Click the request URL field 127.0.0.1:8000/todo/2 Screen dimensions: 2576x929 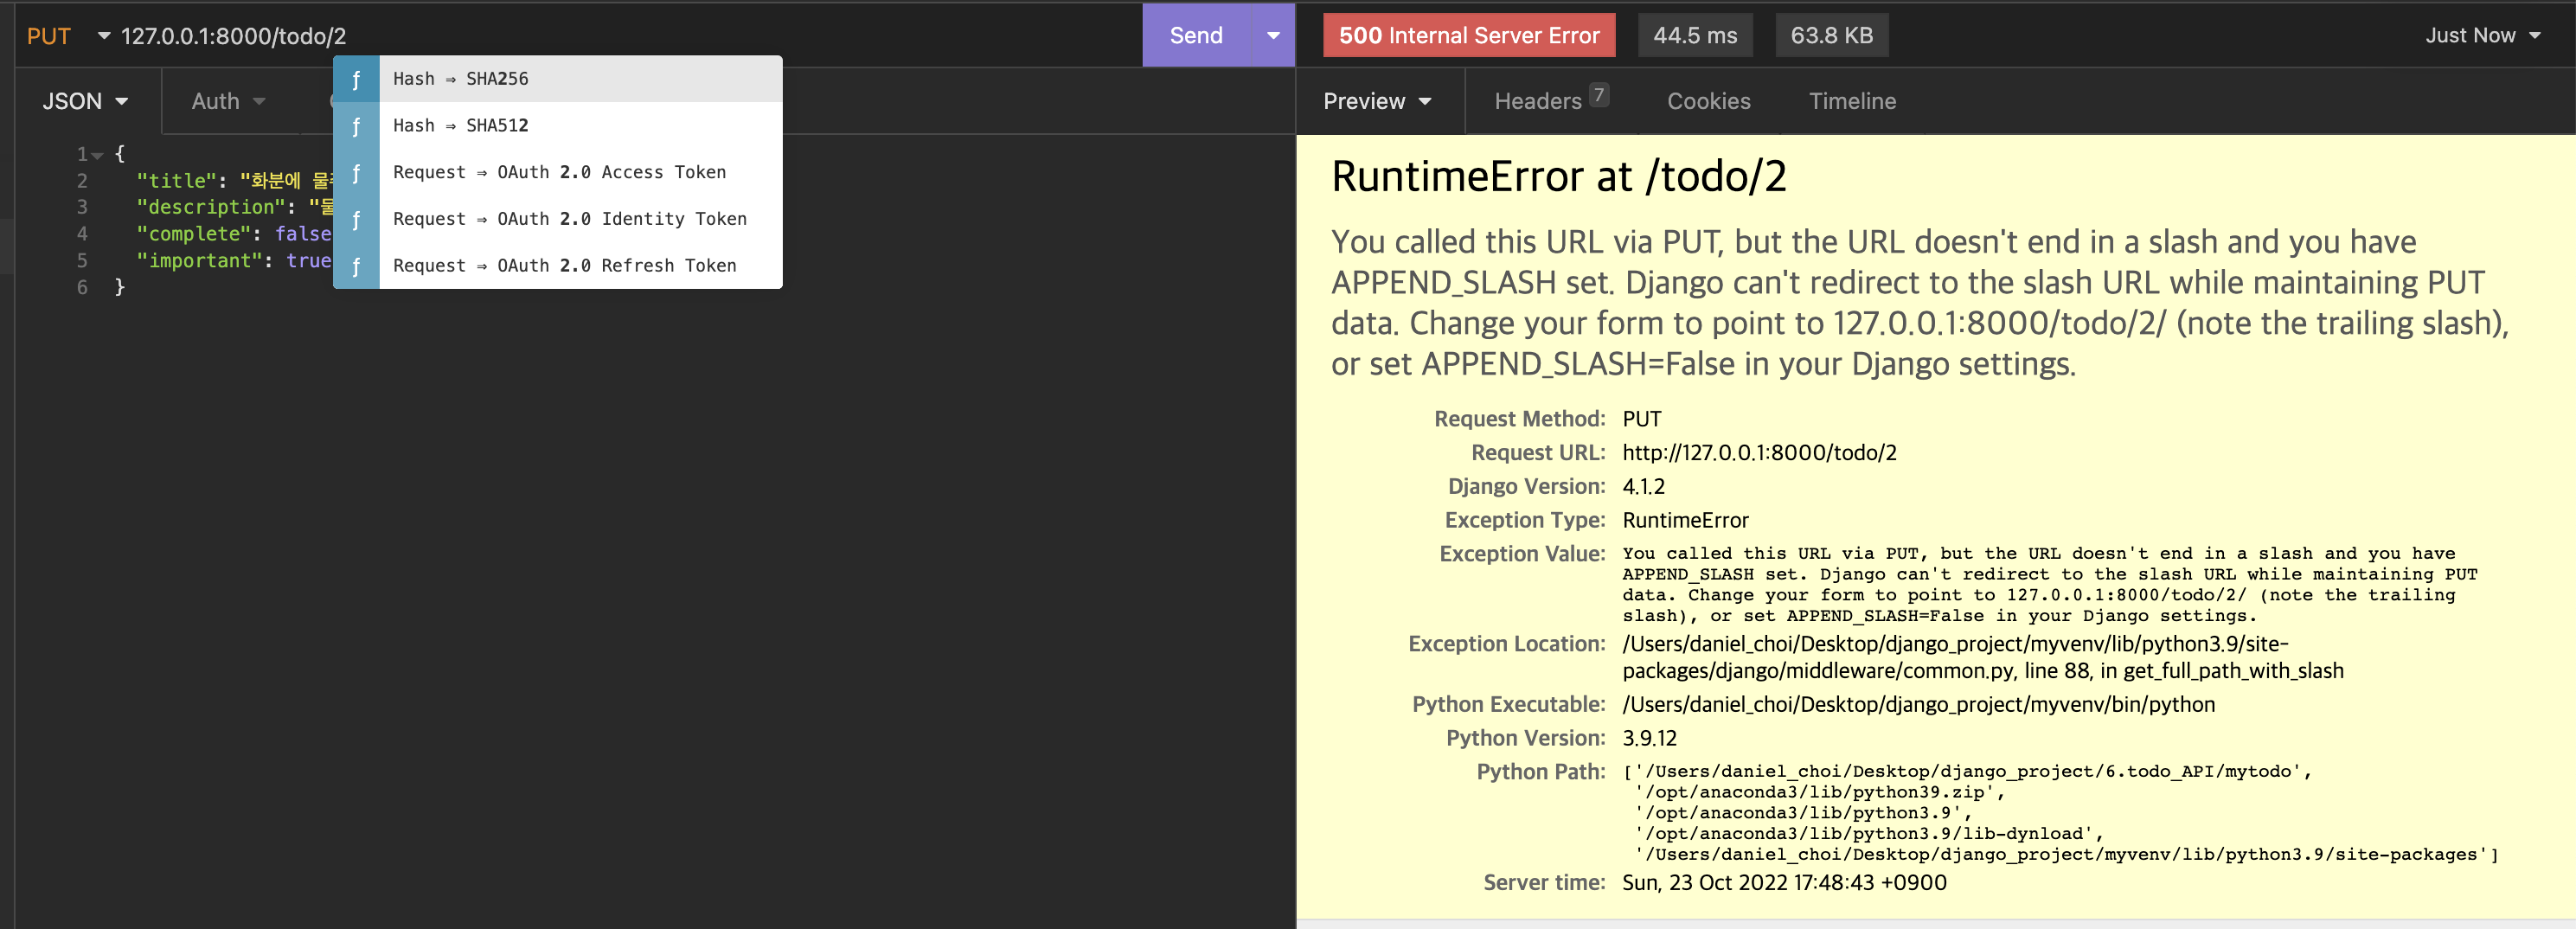click(x=233, y=36)
